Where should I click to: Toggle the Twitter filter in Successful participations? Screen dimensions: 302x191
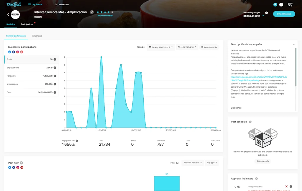pyautogui.click(x=9, y=52)
